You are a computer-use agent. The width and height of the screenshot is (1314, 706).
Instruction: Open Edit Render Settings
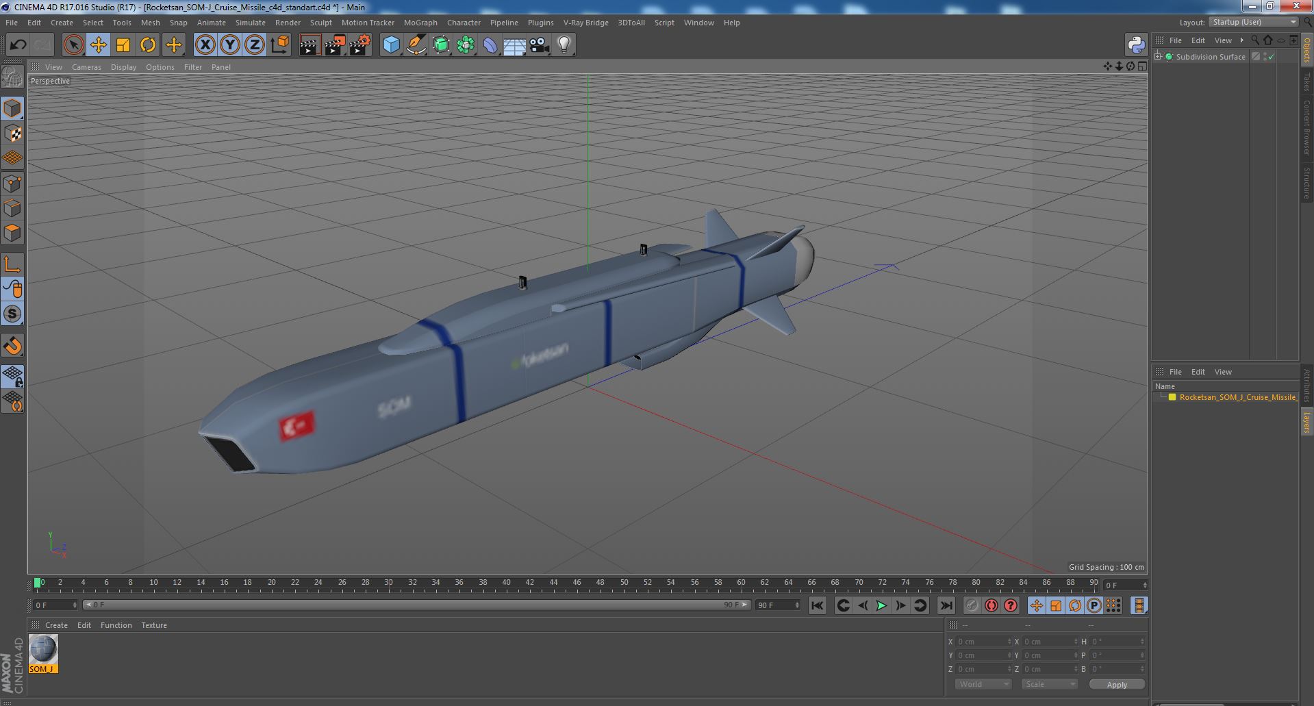pos(360,45)
